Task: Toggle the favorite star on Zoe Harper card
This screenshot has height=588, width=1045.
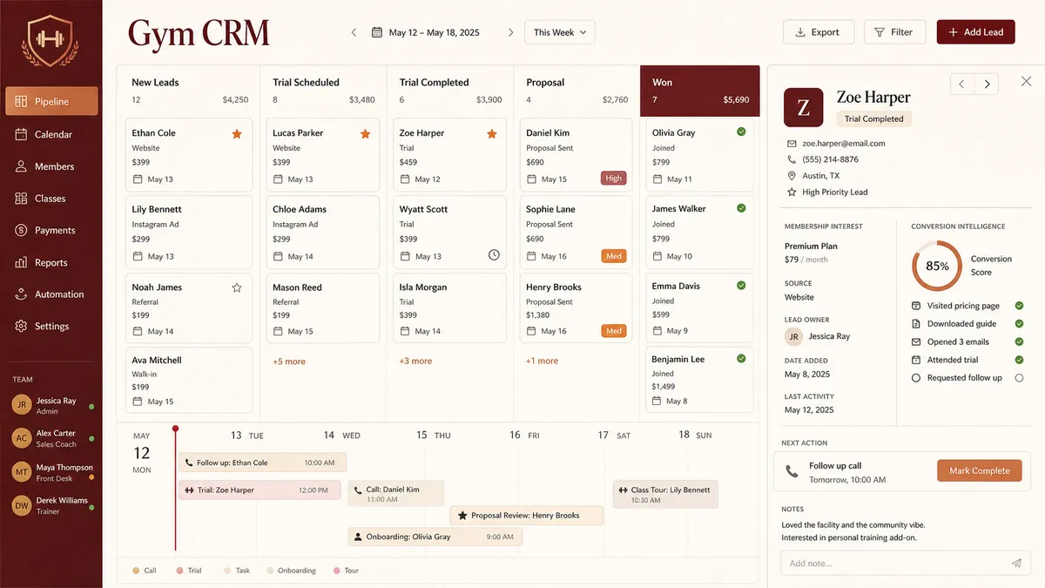Action: [x=492, y=133]
